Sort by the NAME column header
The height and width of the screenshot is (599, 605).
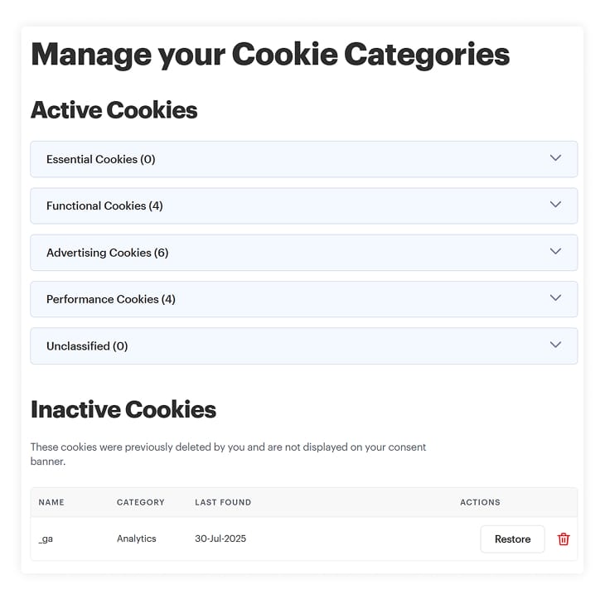coord(51,502)
